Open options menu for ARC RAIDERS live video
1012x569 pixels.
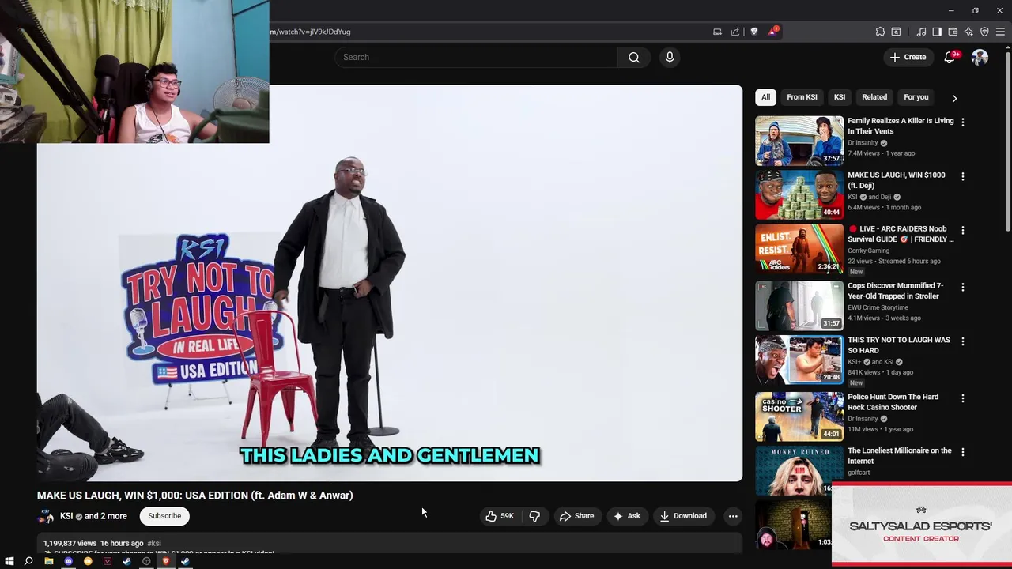pos(962,230)
